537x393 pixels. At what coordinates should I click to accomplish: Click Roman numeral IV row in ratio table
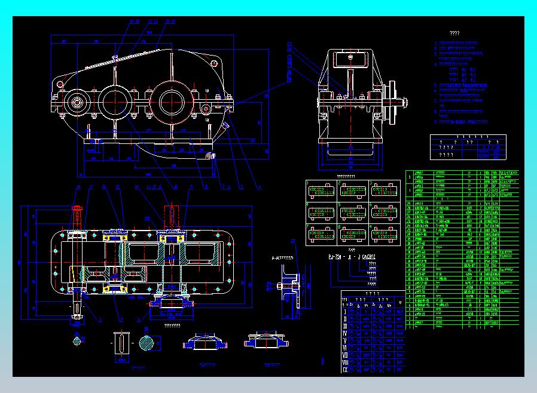point(373,333)
